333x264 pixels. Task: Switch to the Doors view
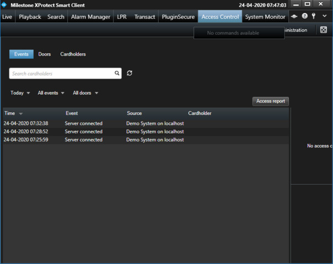[45, 54]
